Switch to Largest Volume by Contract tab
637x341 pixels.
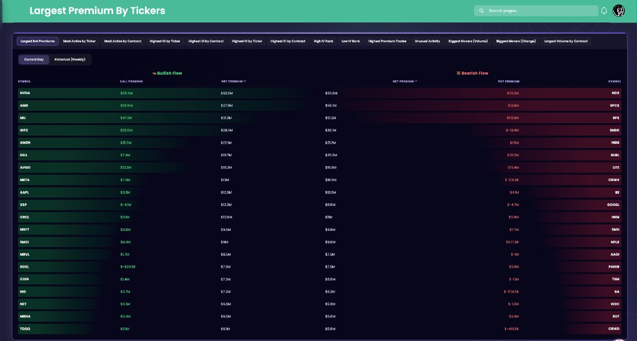pyautogui.click(x=565, y=41)
